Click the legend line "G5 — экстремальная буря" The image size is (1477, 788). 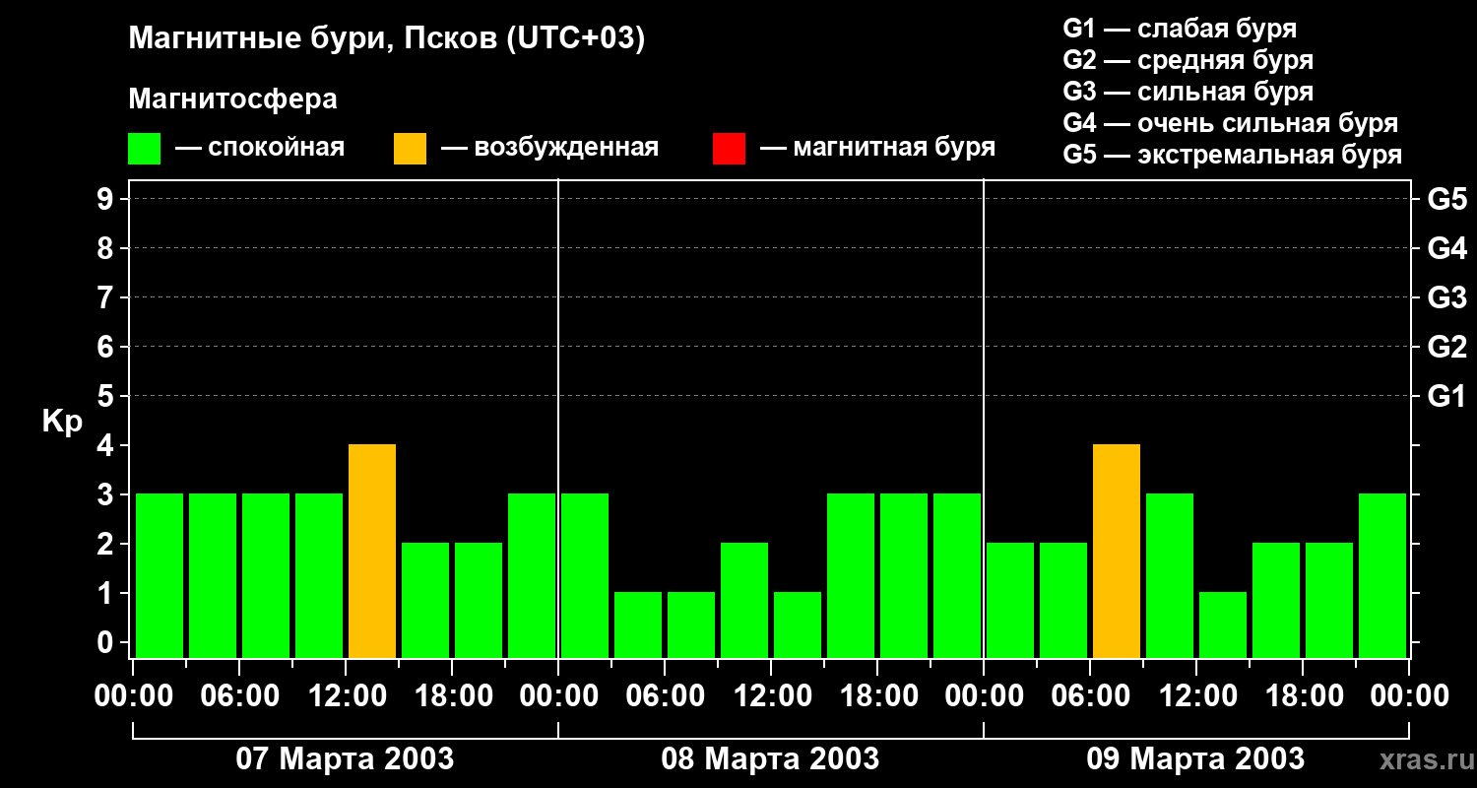[x=1233, y=156]
